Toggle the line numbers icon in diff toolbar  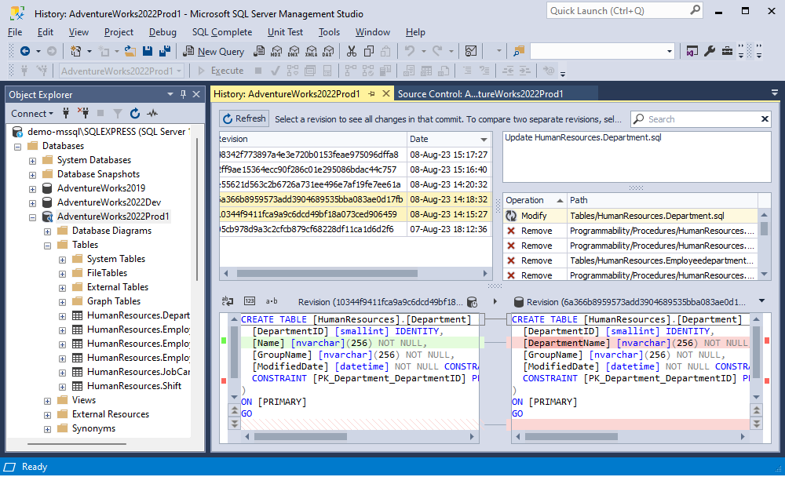tap(250, 301)
